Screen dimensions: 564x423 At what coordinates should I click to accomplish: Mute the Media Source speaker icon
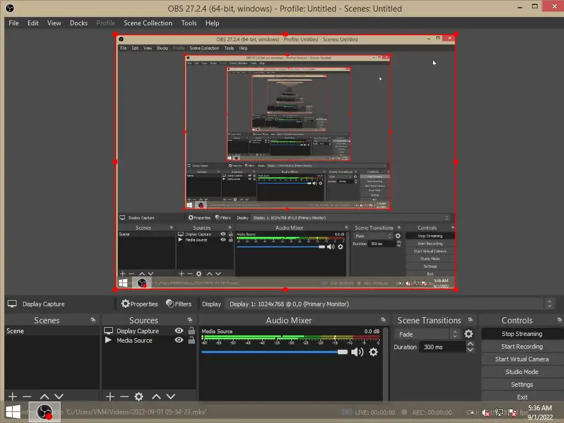click(357, 352)
